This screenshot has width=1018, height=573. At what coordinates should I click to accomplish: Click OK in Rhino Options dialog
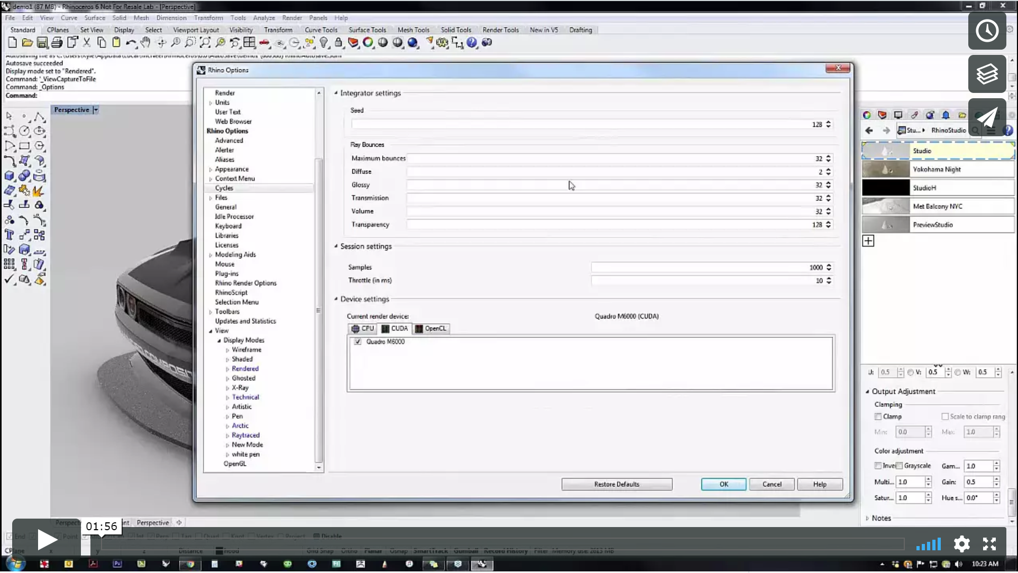tap(723, 484)
